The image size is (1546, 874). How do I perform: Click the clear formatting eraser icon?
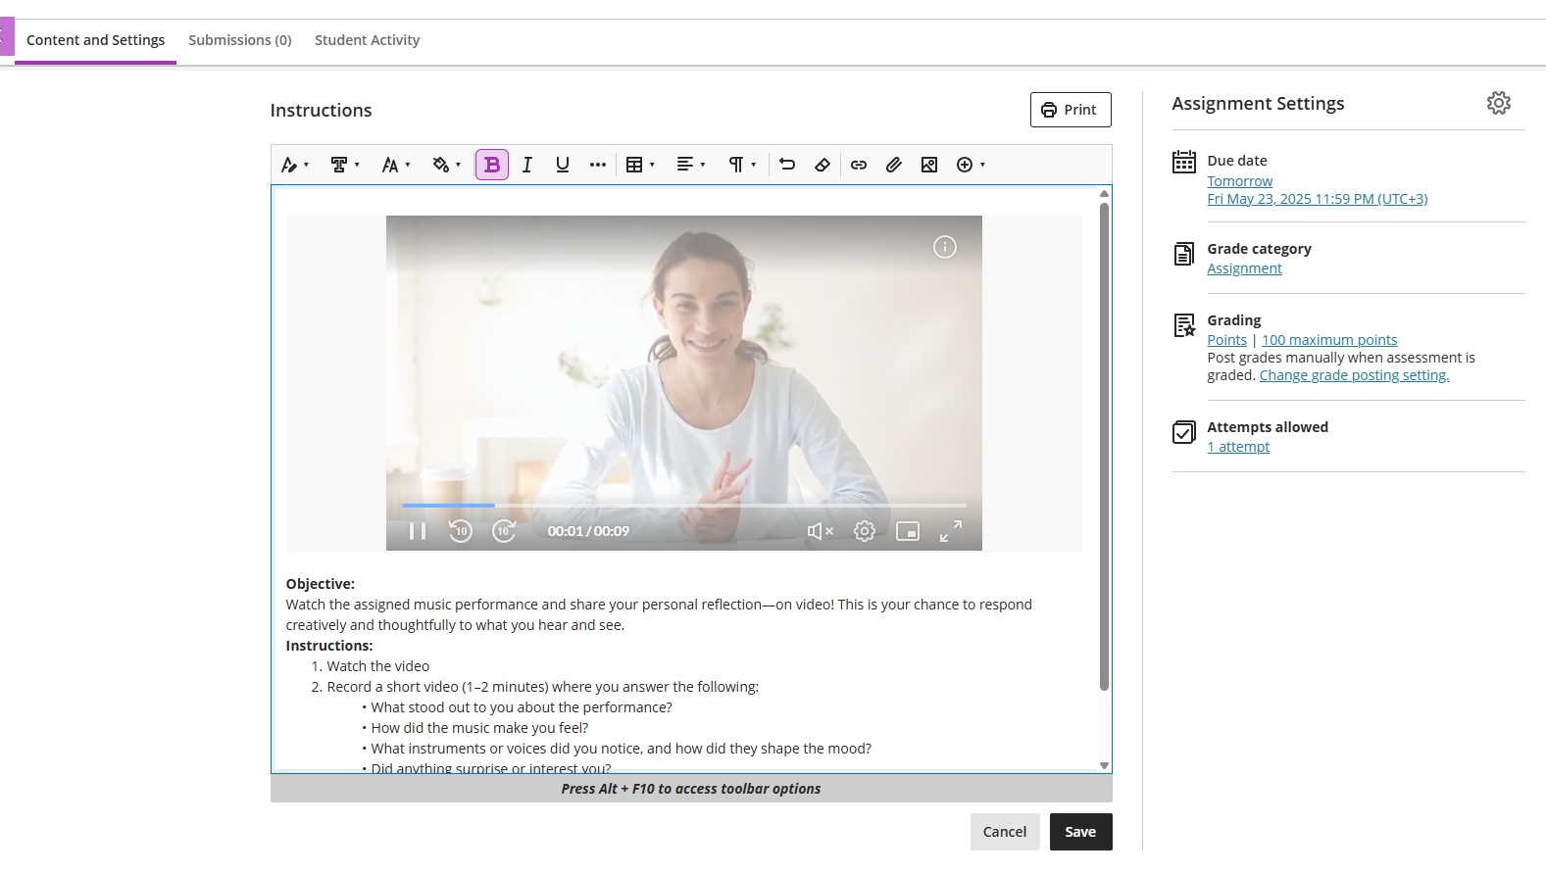(x=823, y=165)
